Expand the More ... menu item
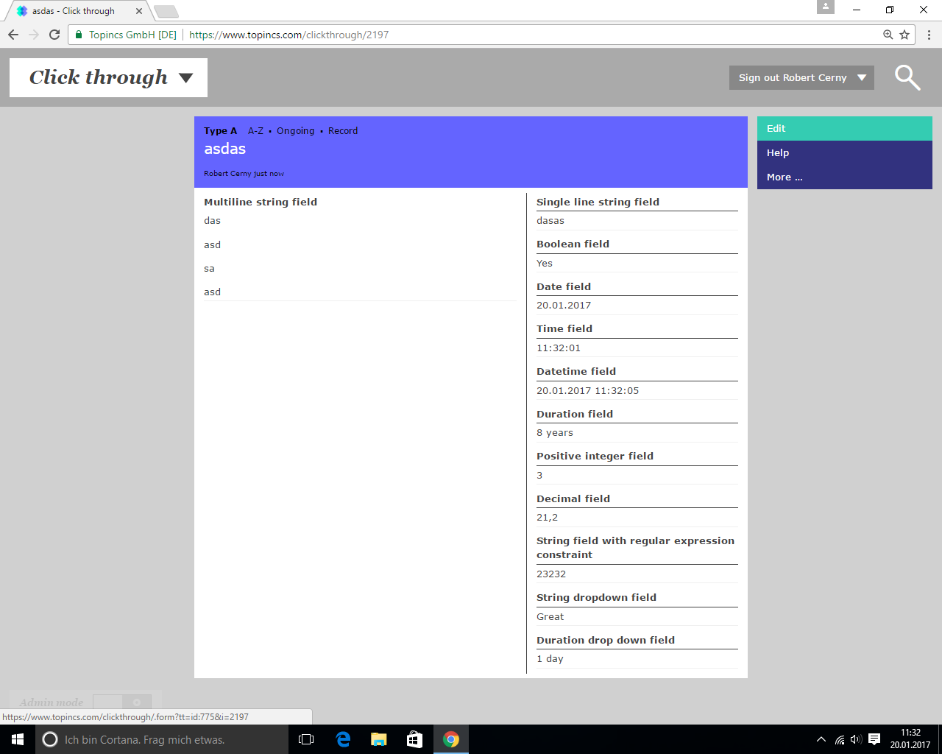The image size is (942, 754). coord(785,177)
